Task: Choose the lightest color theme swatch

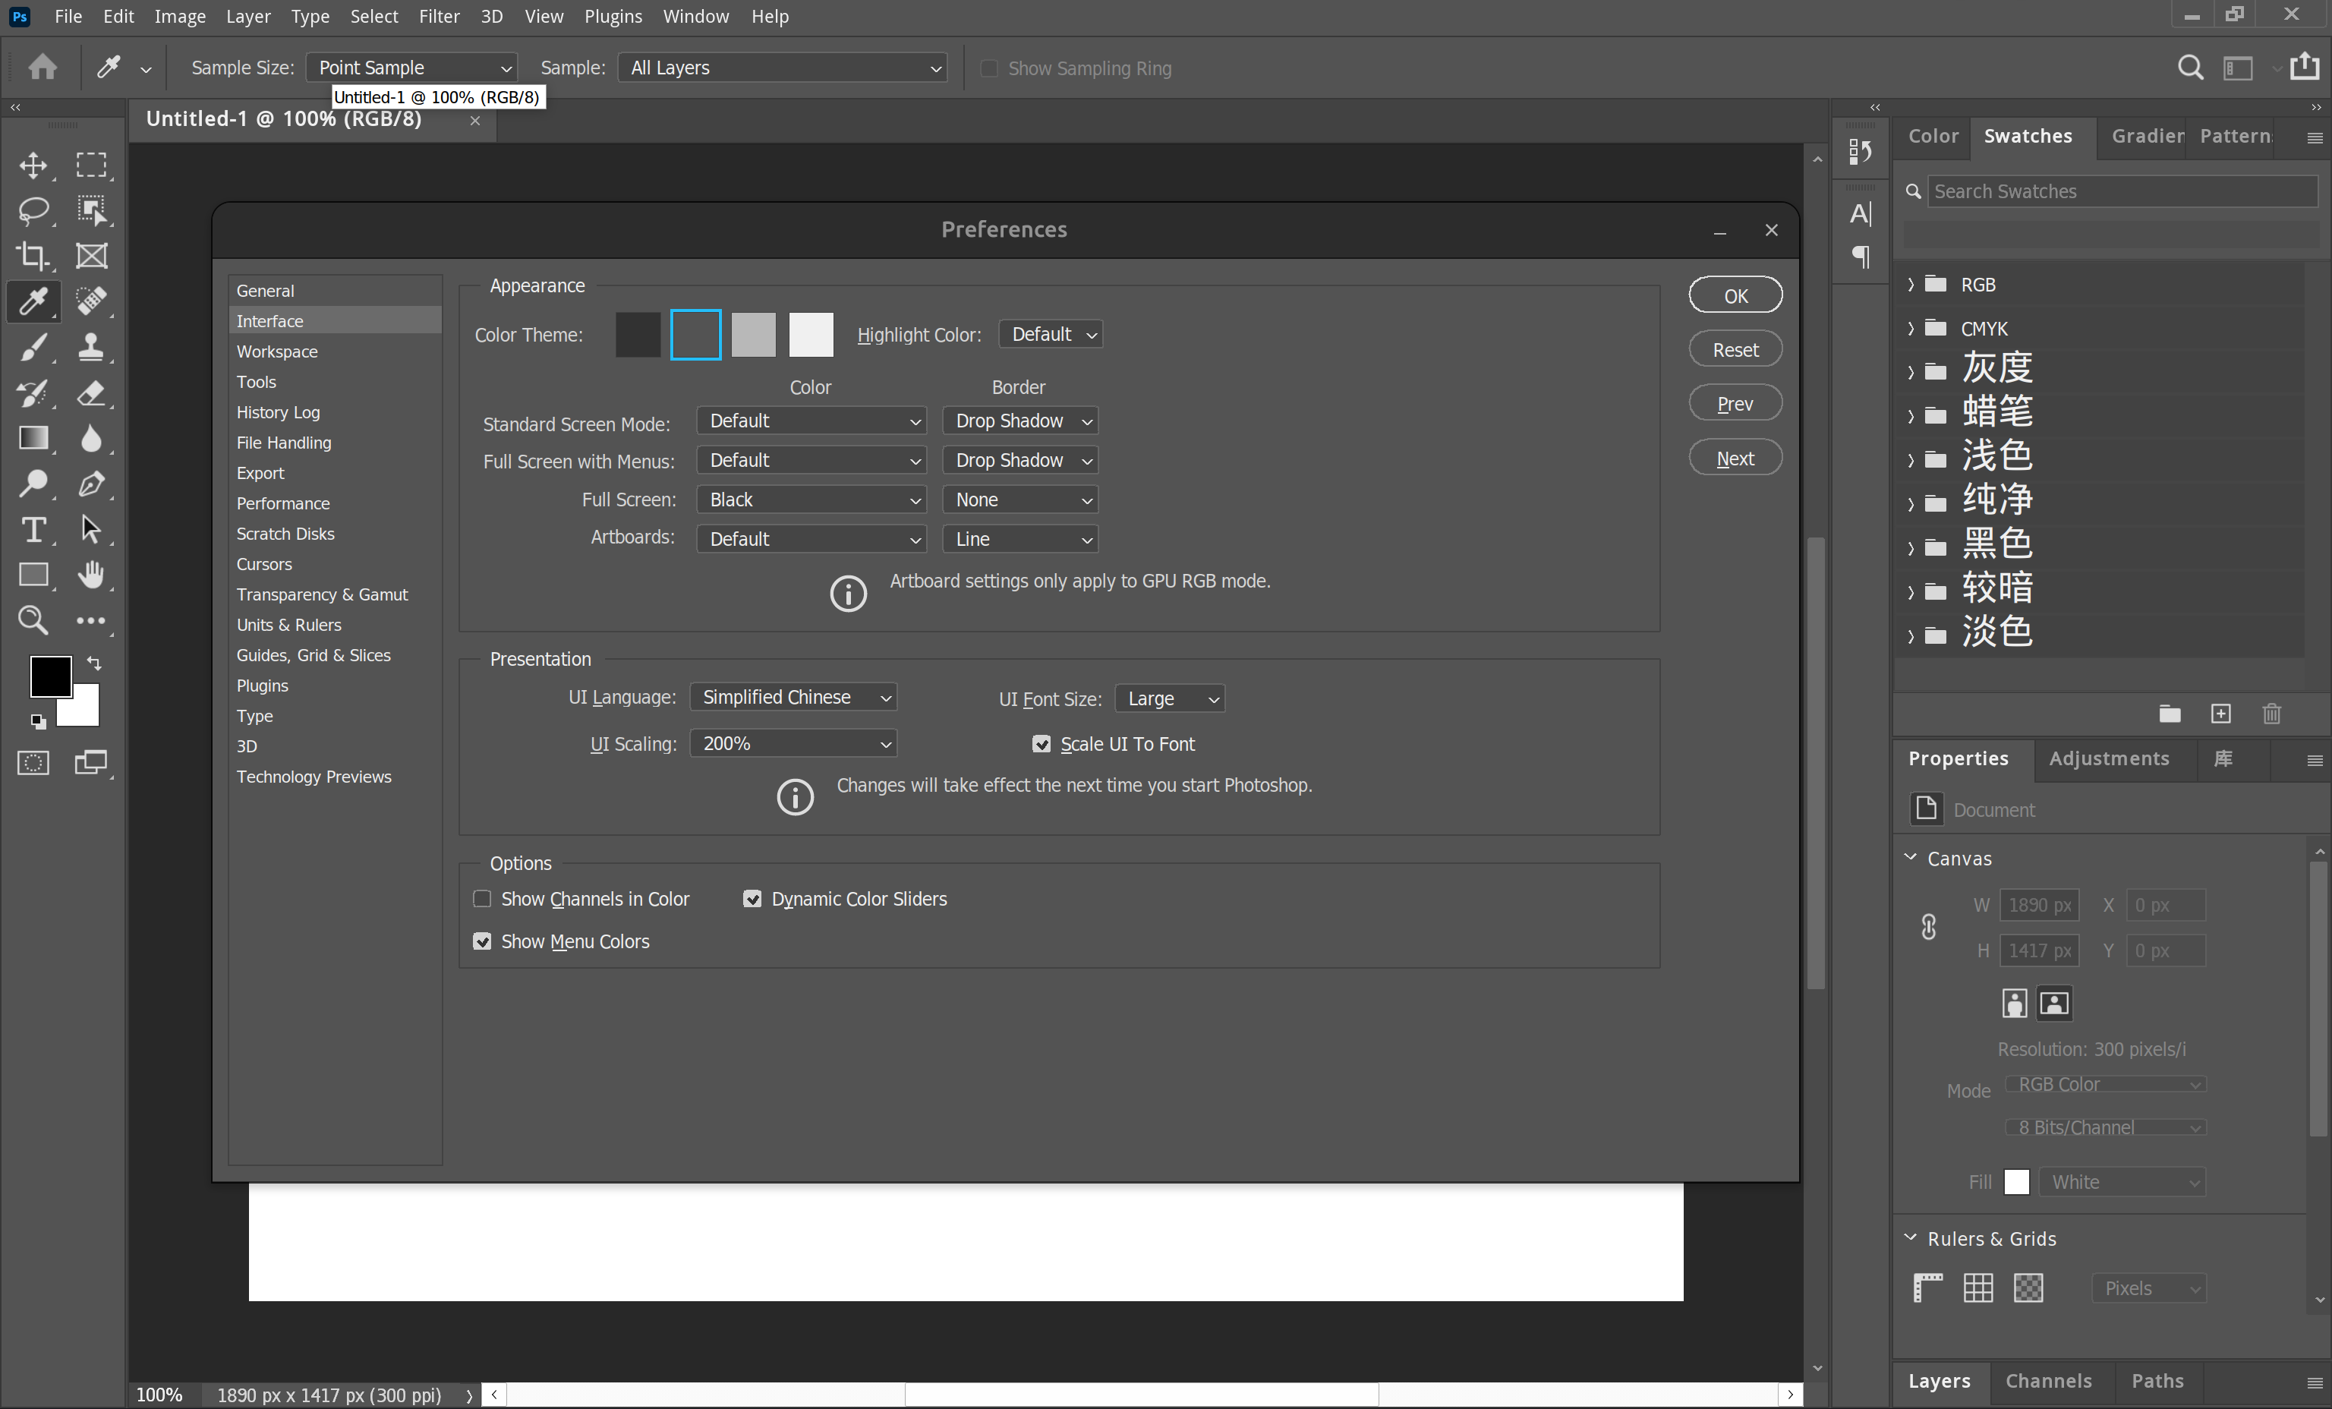Action: coord(811,335)
